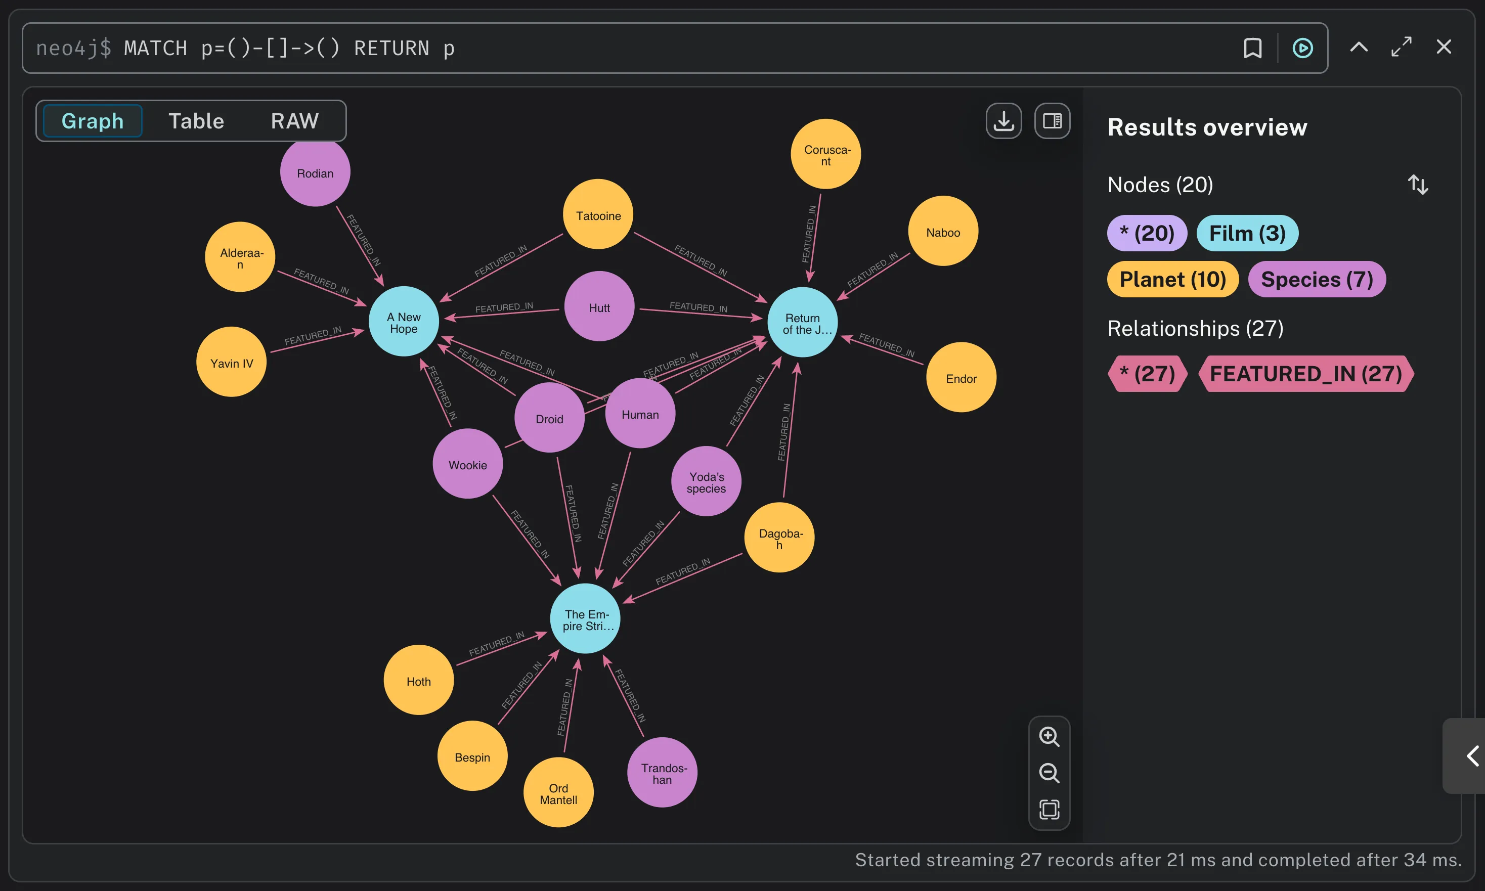The image size is (1485, 891).
Task: Click into the Cypher query input field
Action: [x=661, y=48]
